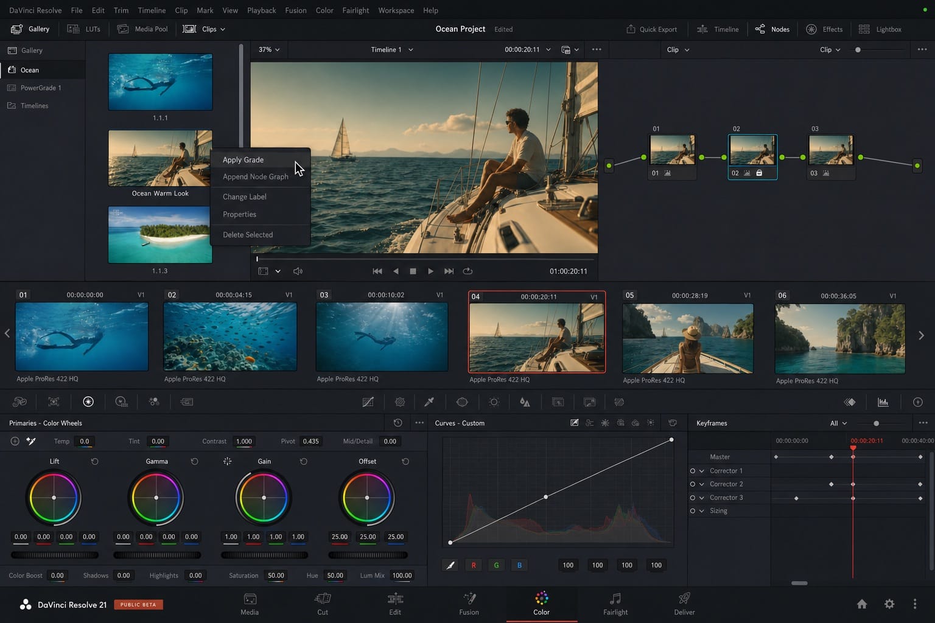This screenshot has width=935, height=623.
Task: Select the Curves palette icon
Action: 368,402
